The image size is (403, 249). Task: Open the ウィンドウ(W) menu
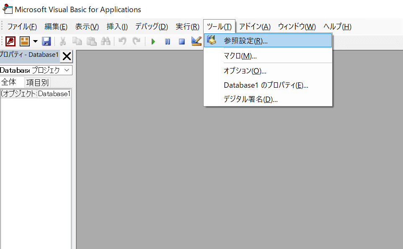point(297,26)
